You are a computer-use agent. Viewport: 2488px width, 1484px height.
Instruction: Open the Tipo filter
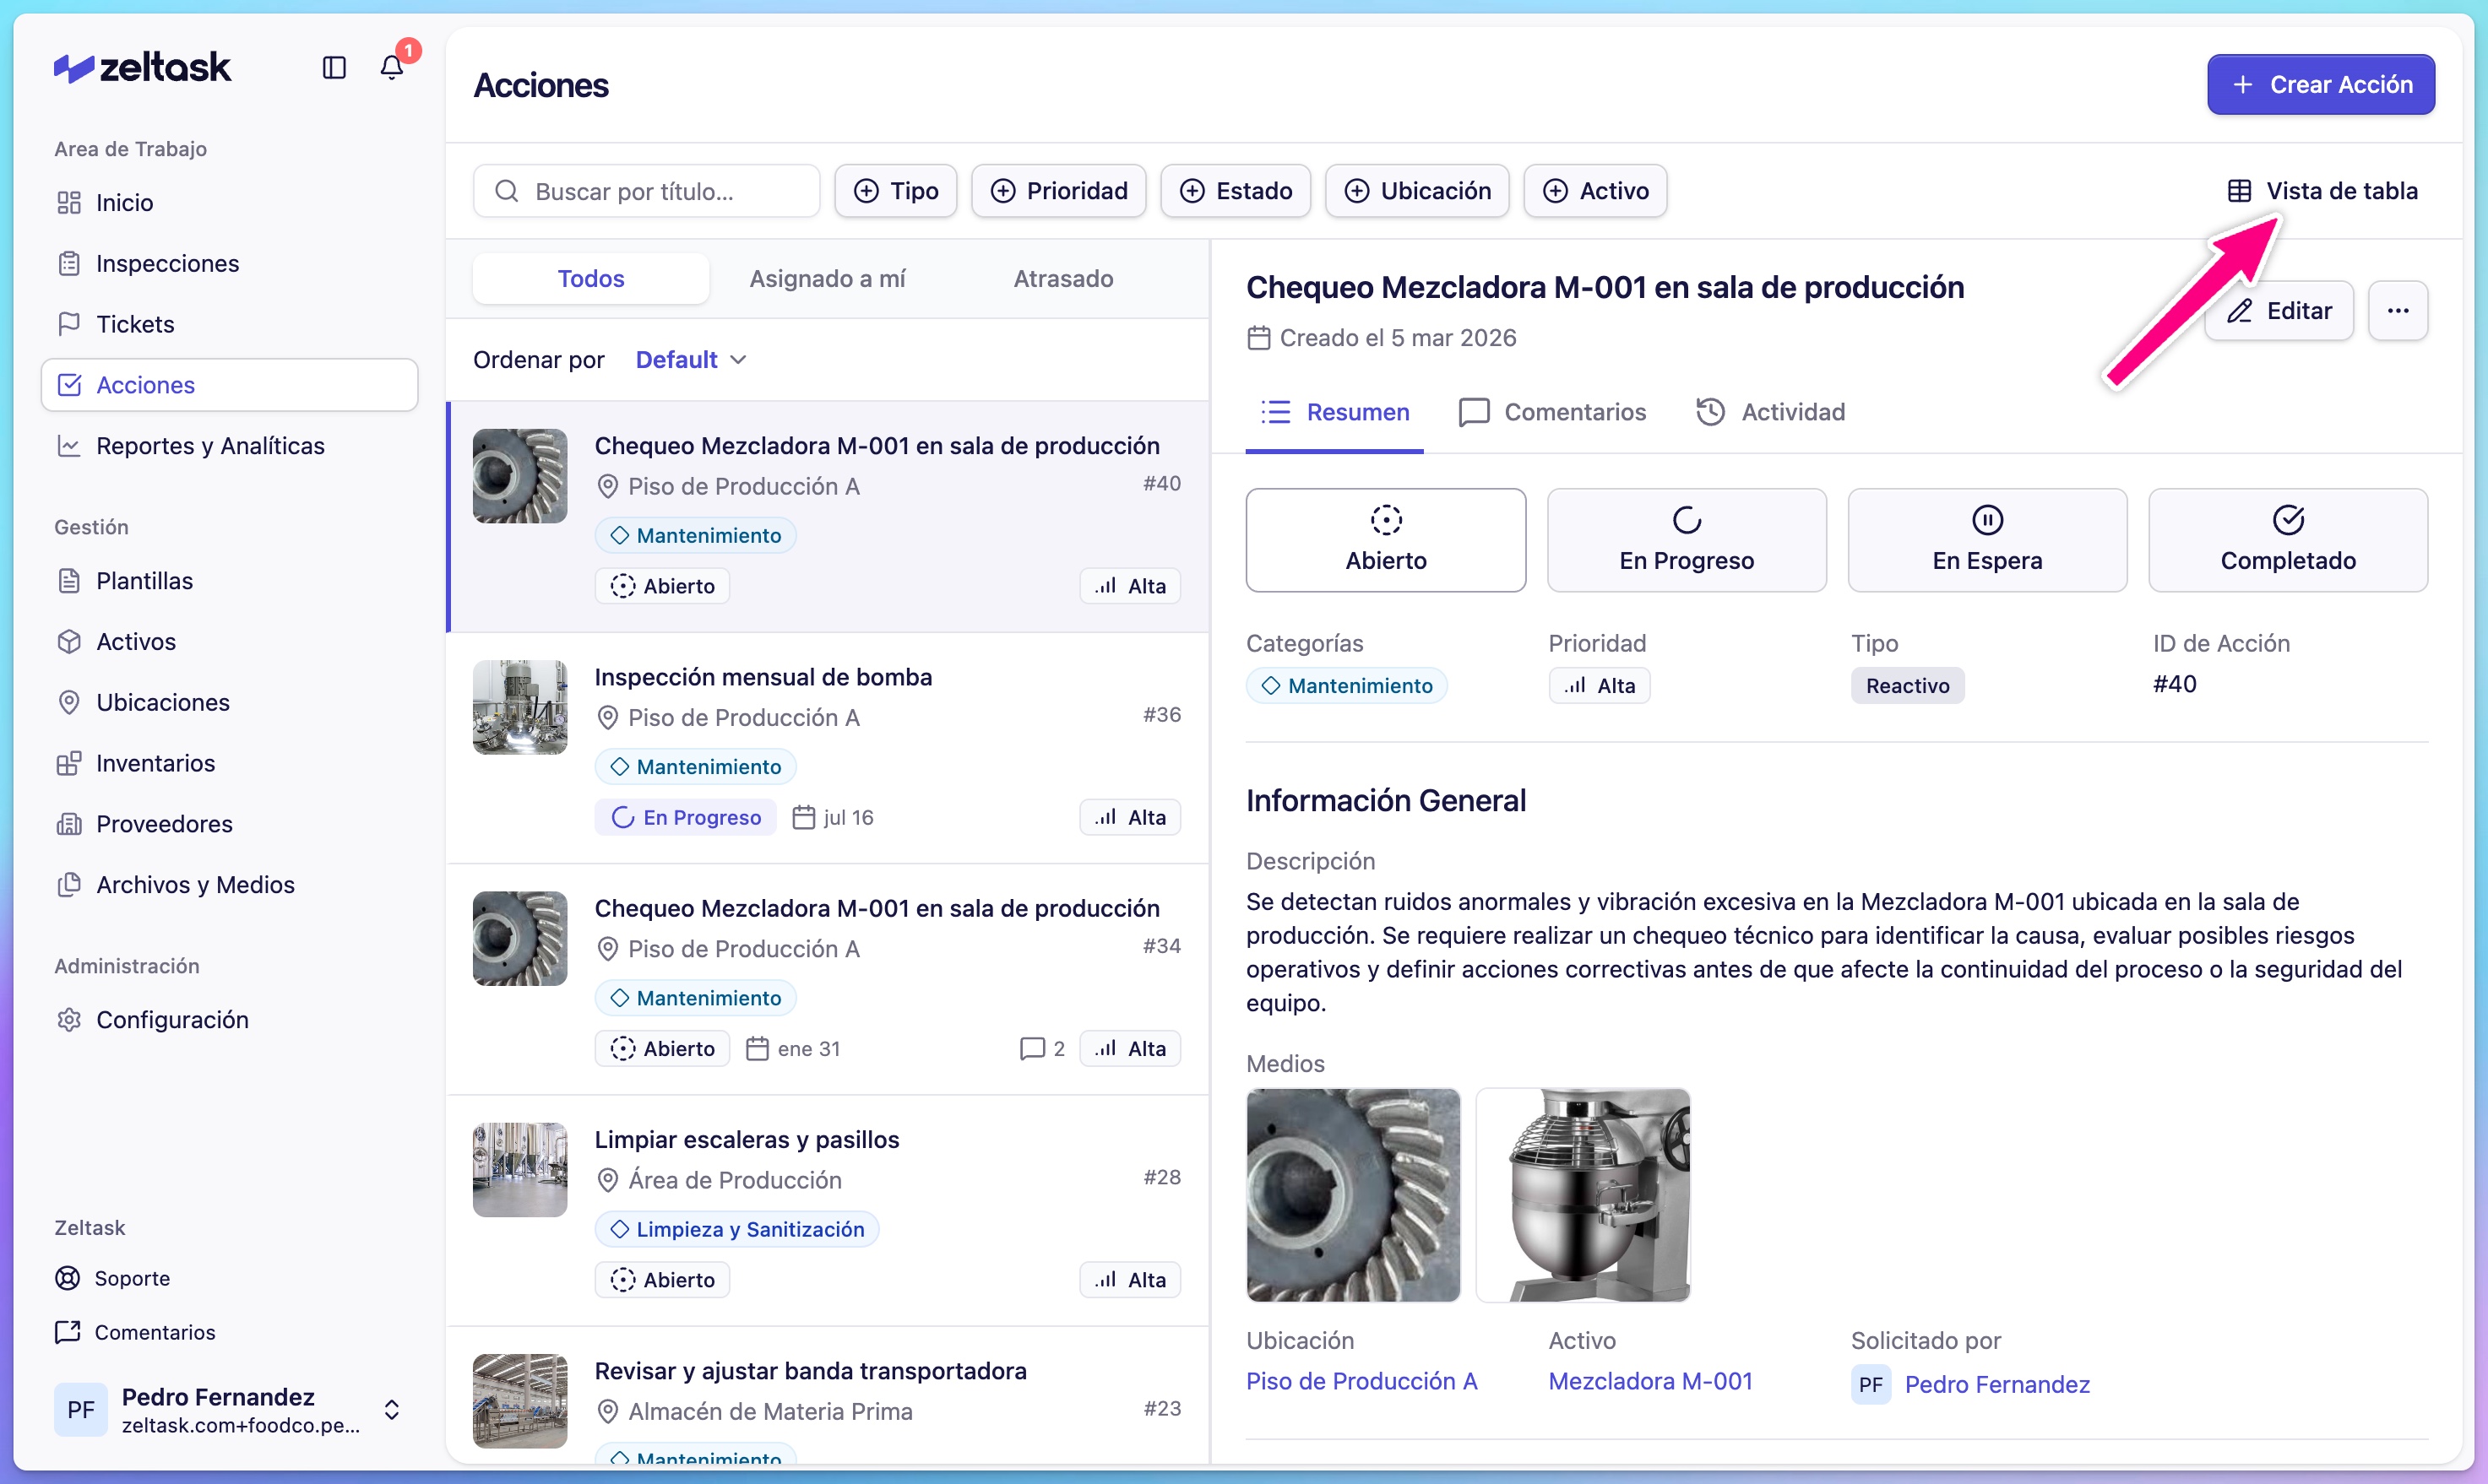(895, 191)
